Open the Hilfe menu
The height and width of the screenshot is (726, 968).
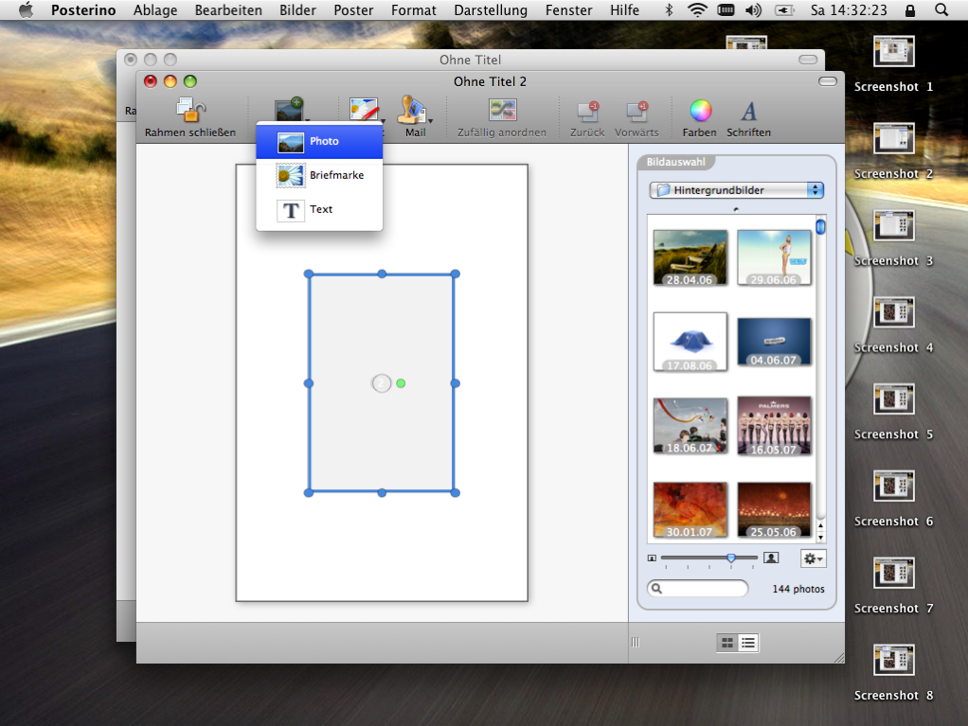[x=625, y=9]
